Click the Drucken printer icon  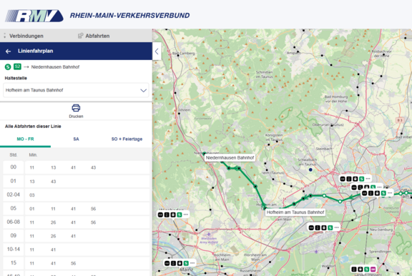[x=76, y=108]
